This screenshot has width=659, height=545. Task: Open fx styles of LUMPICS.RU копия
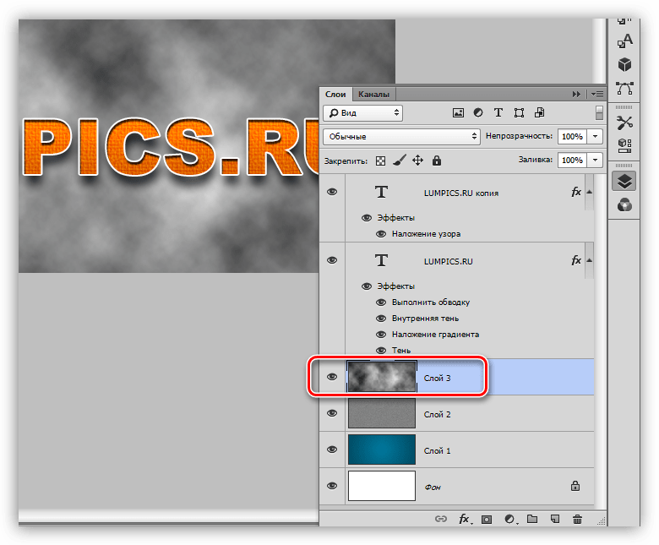(576, 192)
